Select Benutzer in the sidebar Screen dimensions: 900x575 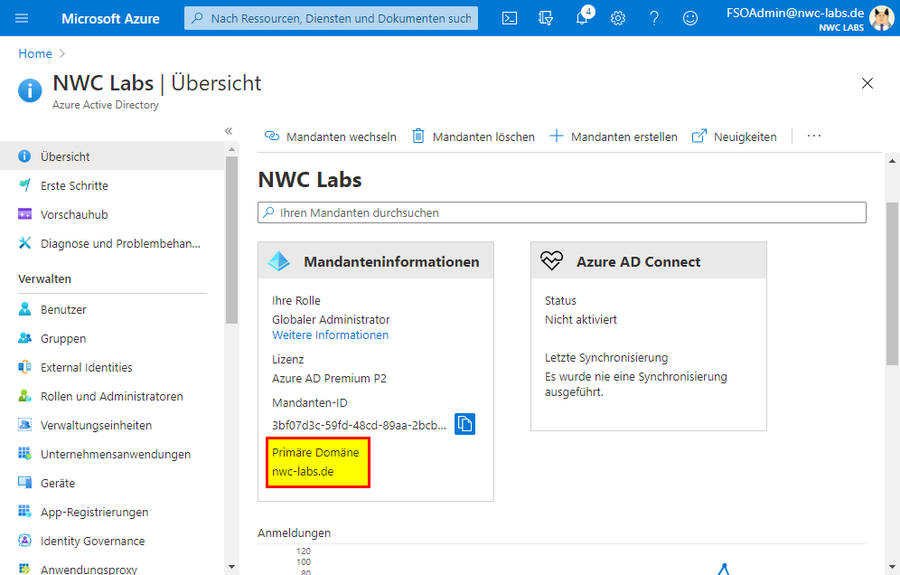point(63,309)
